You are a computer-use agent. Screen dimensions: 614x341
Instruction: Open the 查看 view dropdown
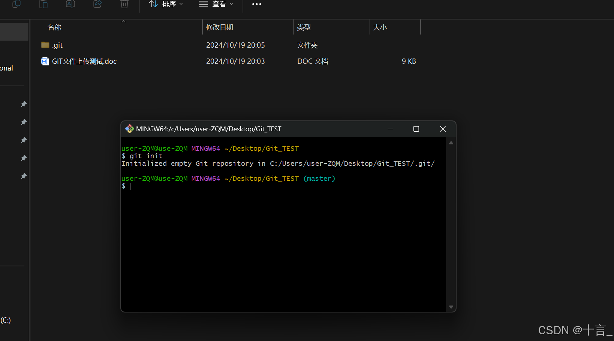216,4
